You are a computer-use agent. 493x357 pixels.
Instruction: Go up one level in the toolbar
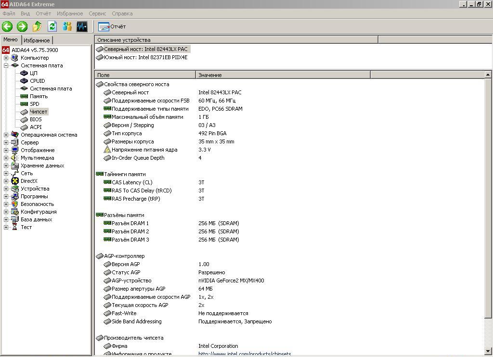(37, 26)
